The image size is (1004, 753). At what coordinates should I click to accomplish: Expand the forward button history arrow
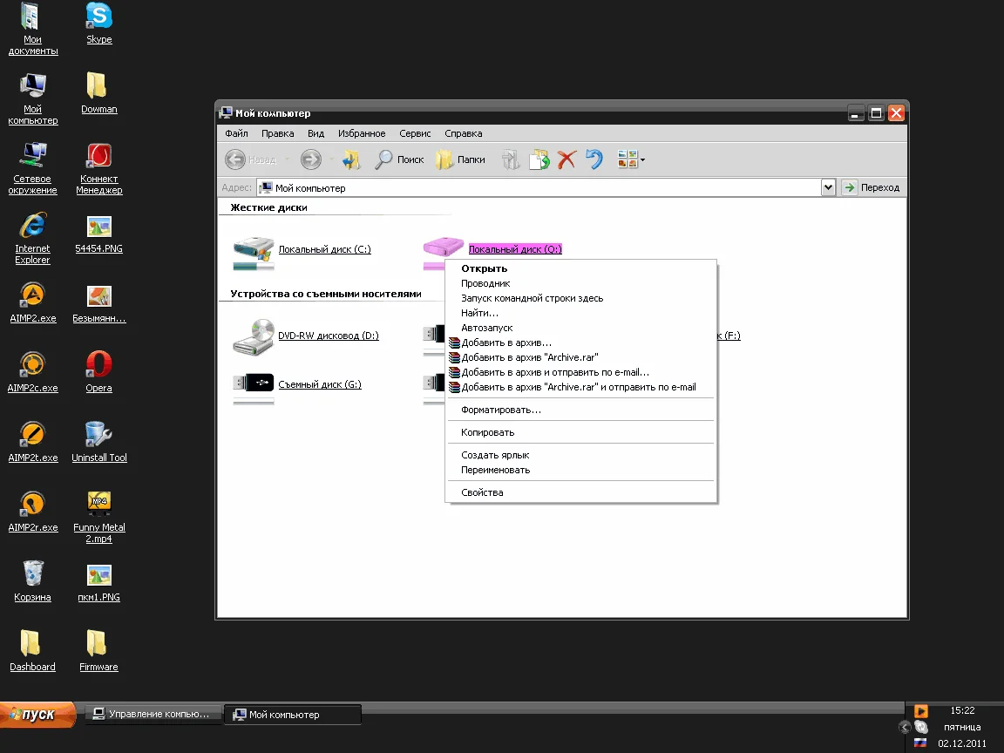331,159
